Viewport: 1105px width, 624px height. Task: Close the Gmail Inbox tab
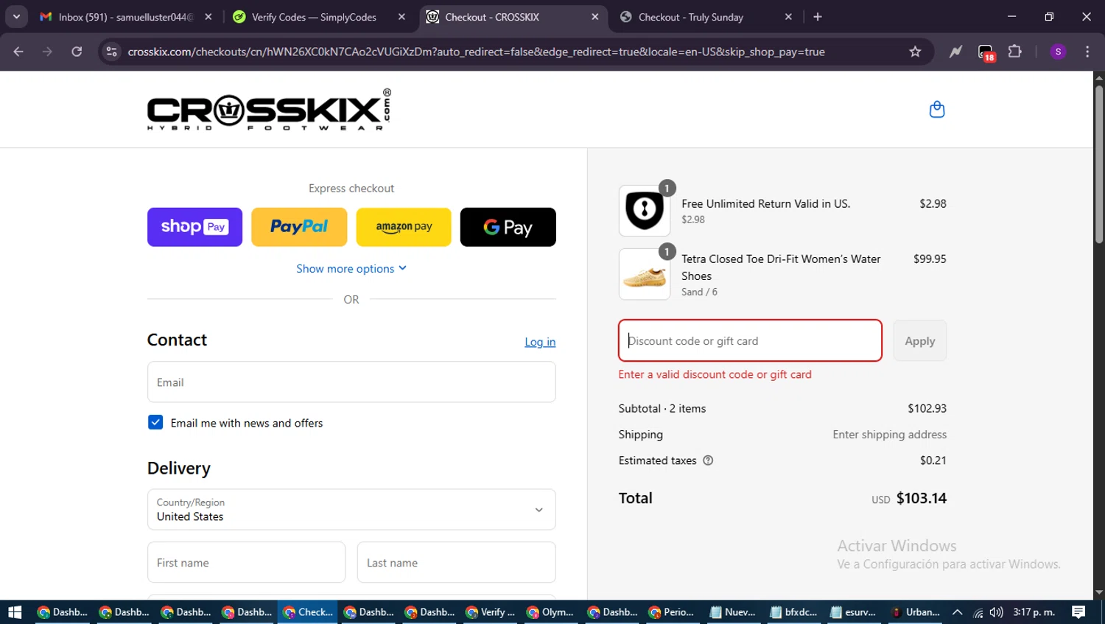click(x=208, y=17)
